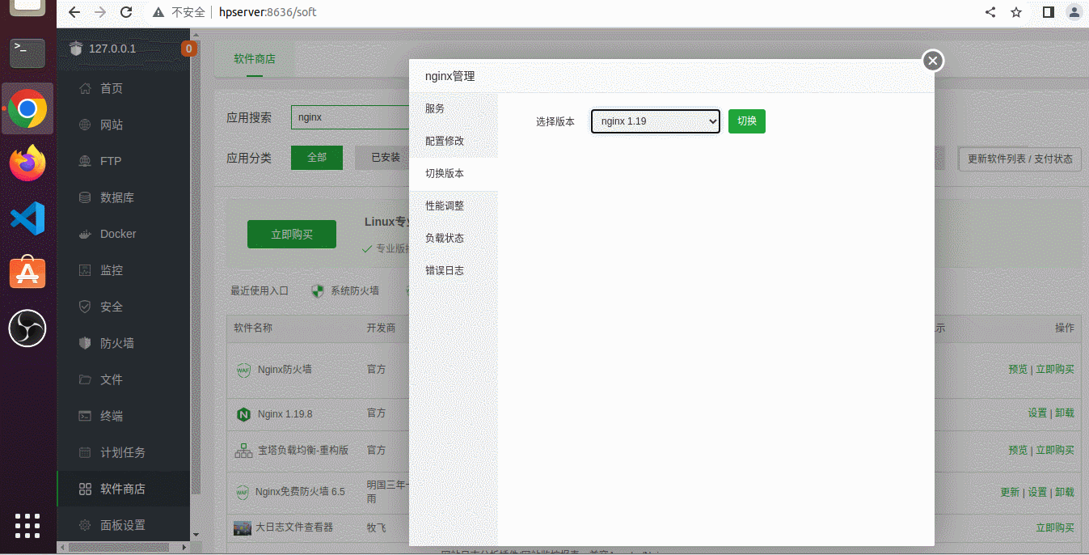Open Ubuntu Software from the dock
Screen dimensions: 1089x555
pos(27,273)
